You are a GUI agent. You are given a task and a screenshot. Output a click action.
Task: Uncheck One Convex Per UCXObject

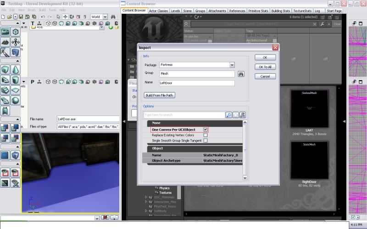(x=205, y=130)
